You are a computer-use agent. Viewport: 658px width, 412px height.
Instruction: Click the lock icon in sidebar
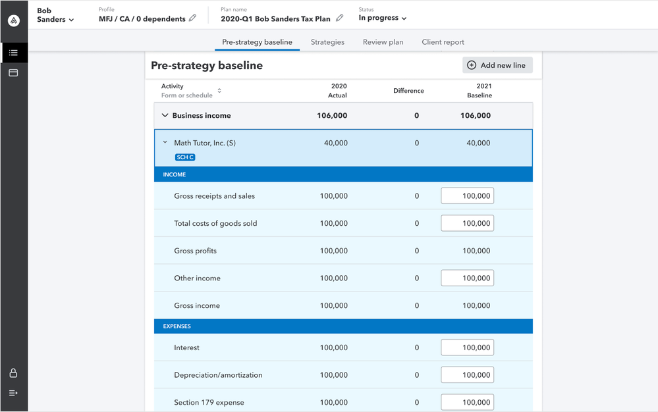click(14, 373)
